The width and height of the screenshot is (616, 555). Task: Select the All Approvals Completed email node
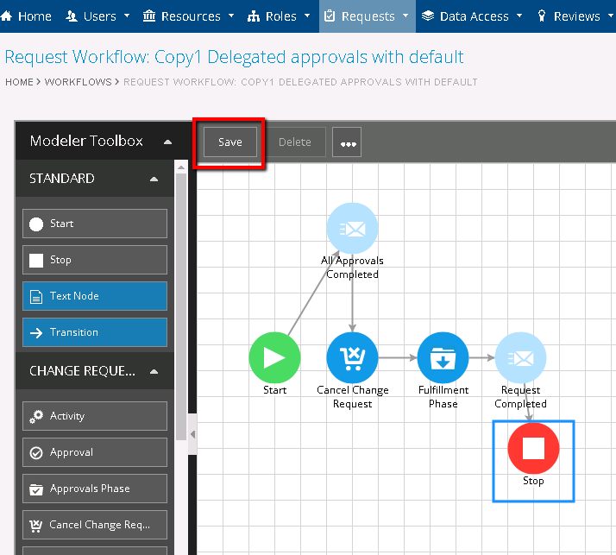click(352, 229)
